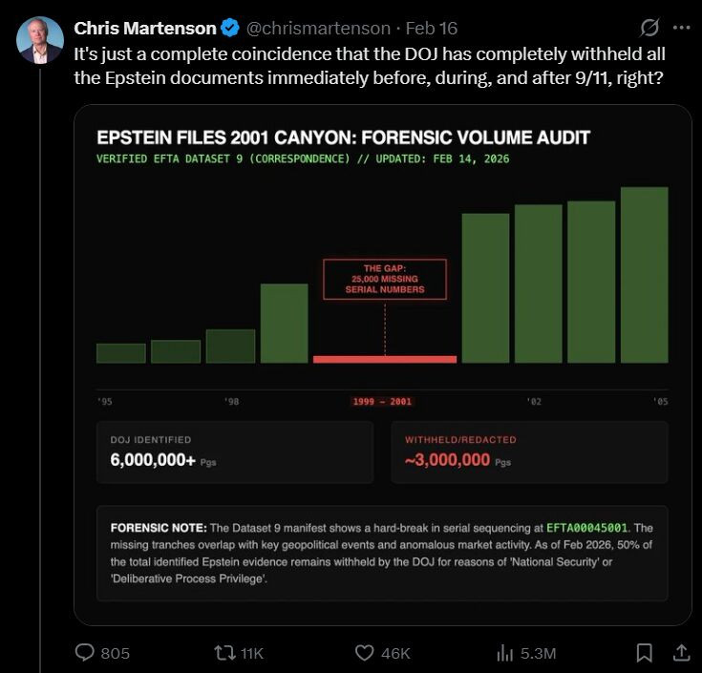Click the Chris Martenson display name
This screenshot has height=673, width=702.
(145, 28)
